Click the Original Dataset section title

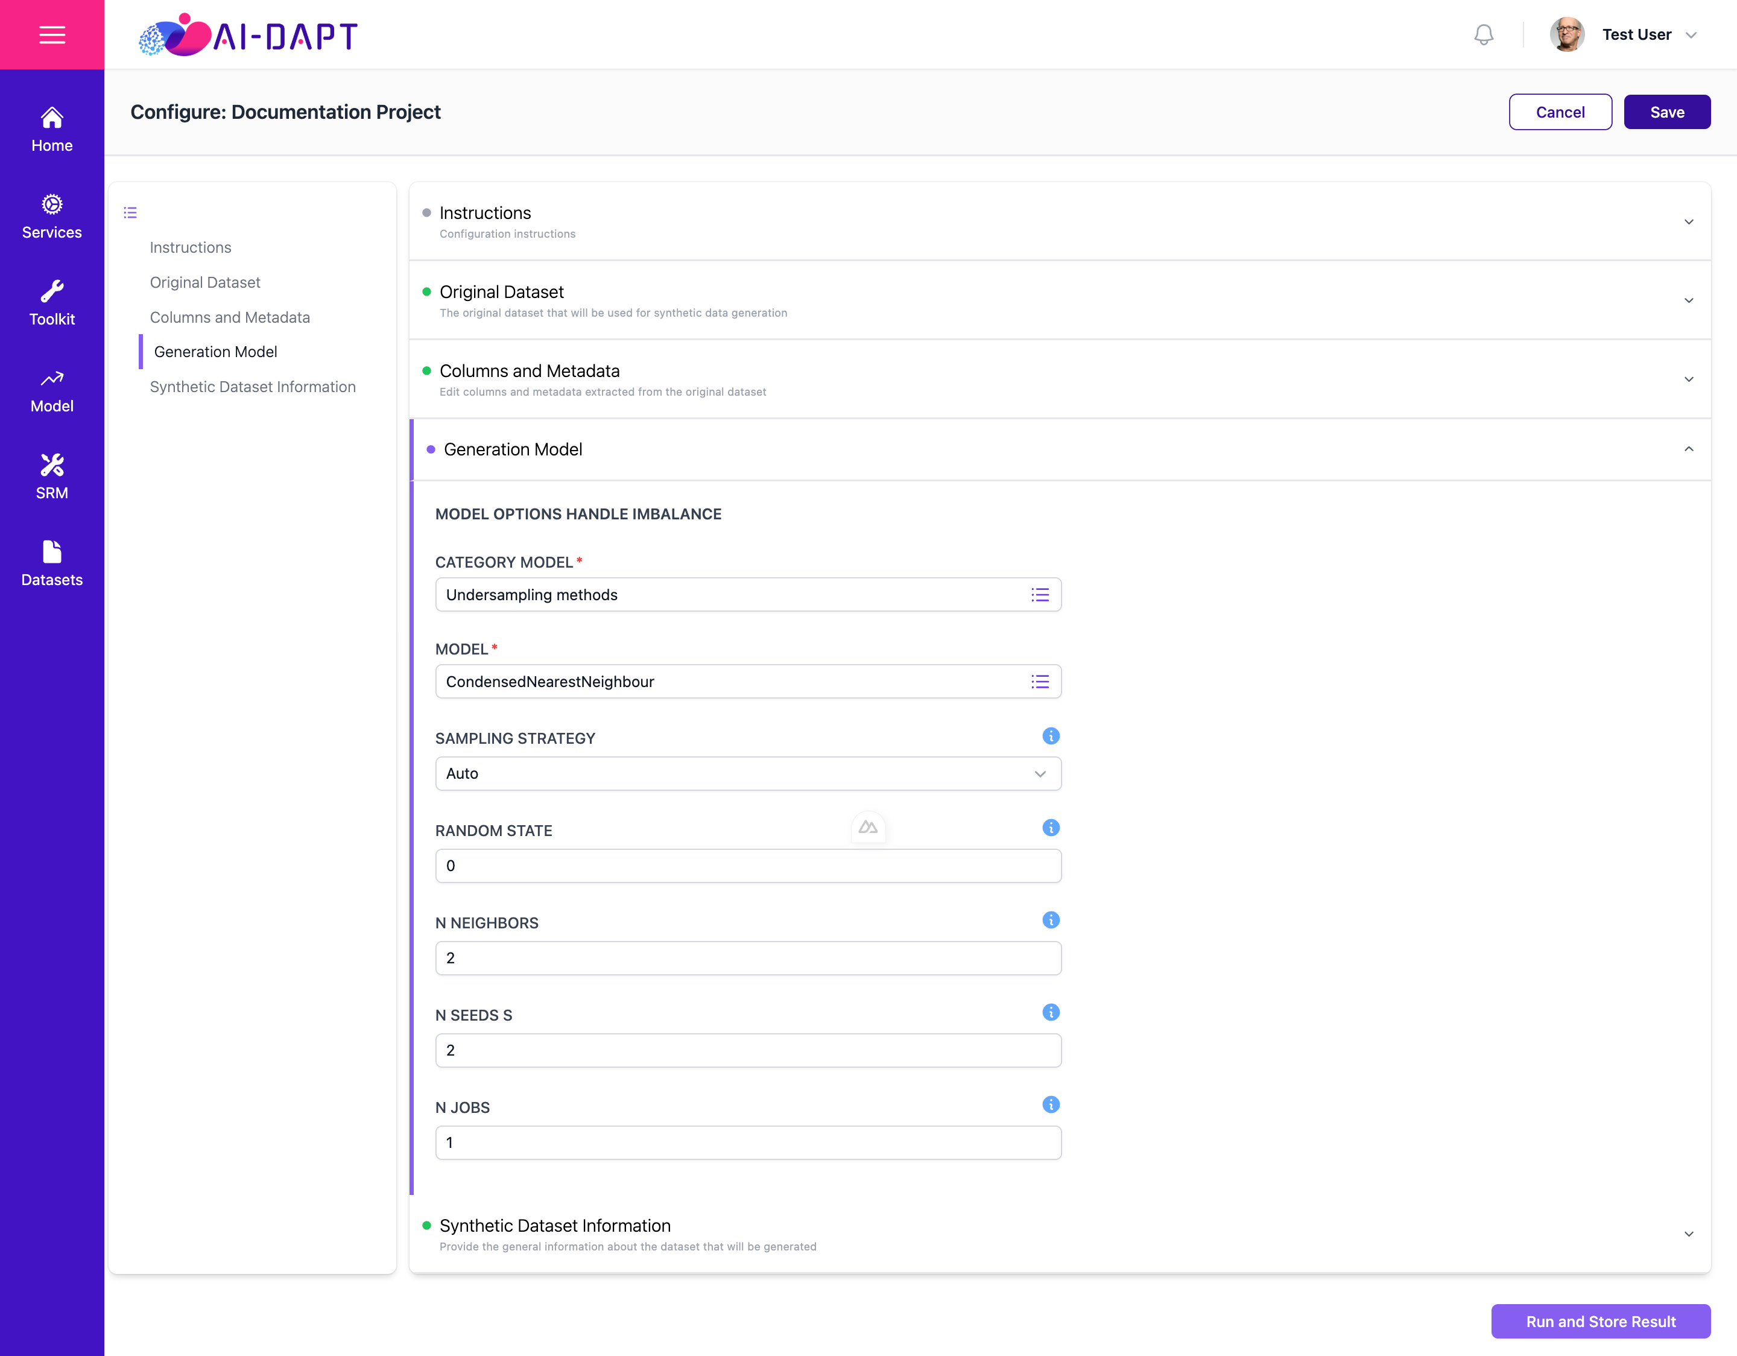point(502,292)
